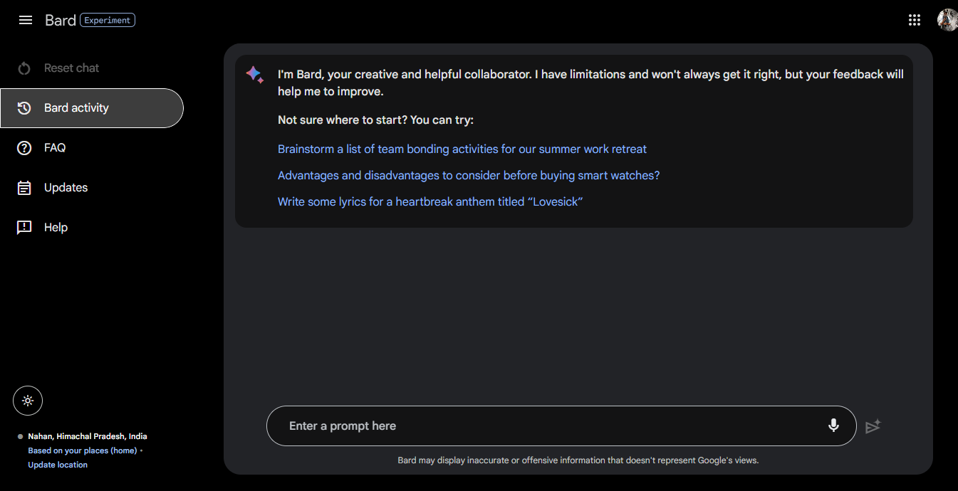
Task: Click the Help feedback bubble icon
Action: (x=24, y=228)
